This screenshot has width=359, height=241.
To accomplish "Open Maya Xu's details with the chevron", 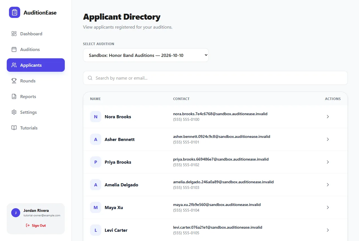I will click(x=328, y=207).
